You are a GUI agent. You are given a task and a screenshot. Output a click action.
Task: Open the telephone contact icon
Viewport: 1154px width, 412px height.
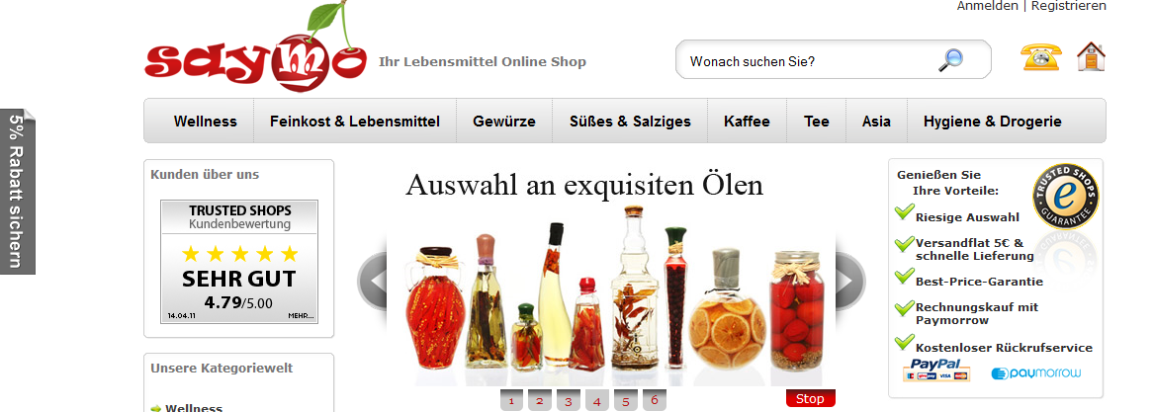[x=1041, y=56]
